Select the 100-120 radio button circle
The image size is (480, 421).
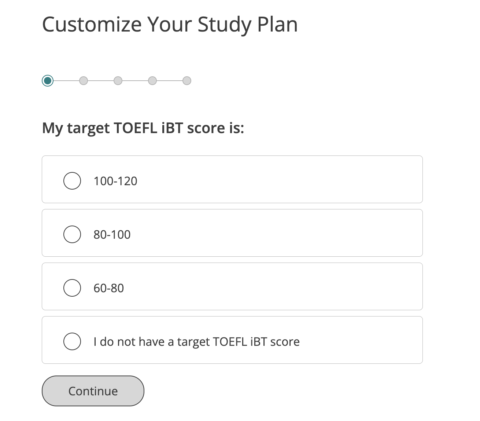72,181
